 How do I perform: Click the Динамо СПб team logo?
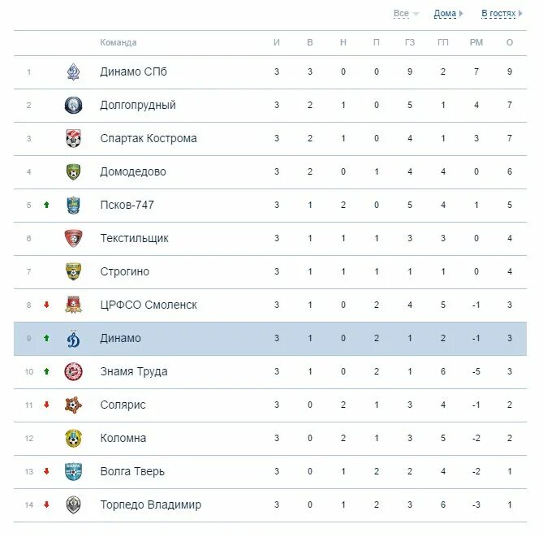[x=73, y=72]
